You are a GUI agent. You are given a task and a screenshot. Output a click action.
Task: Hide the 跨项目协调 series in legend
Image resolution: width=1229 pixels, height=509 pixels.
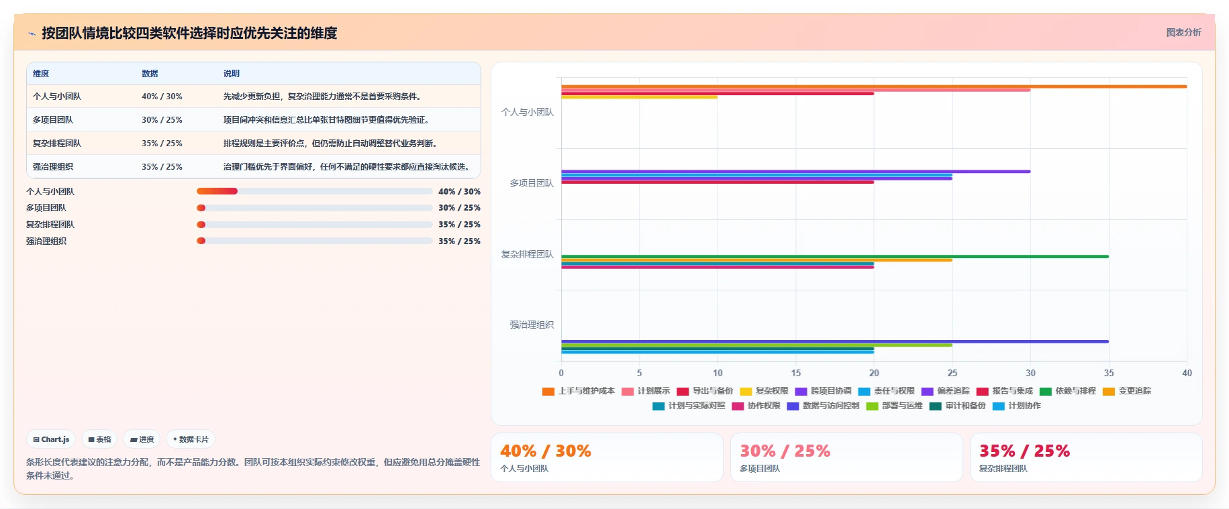pyautogui.click(x=823, y=391)
